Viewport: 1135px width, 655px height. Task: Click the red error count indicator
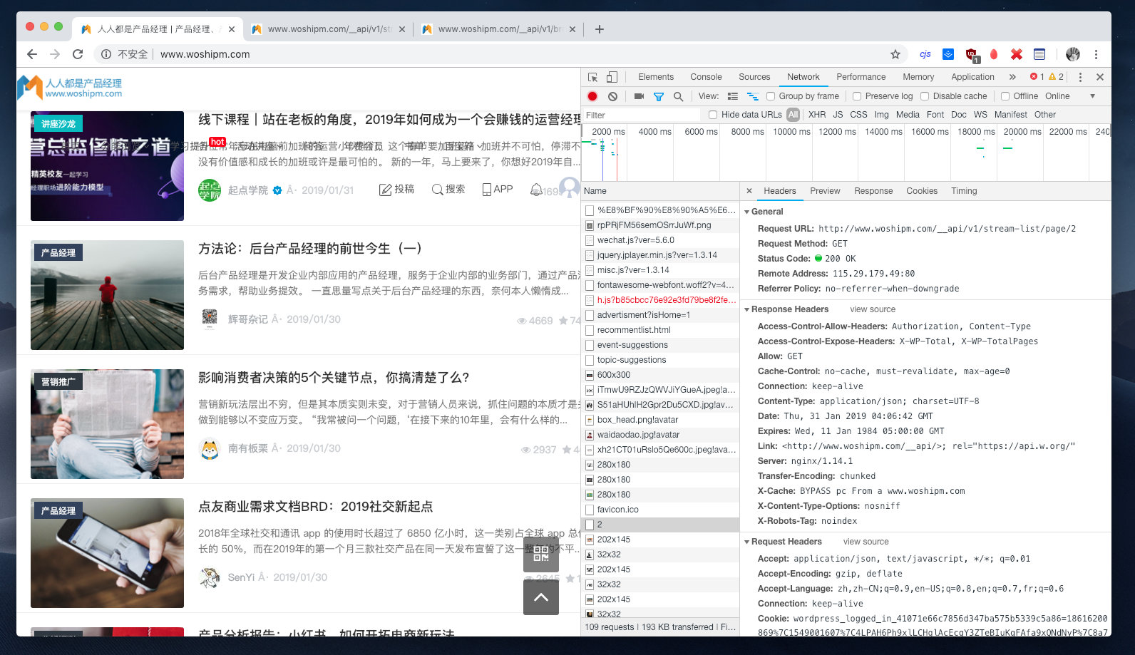[1037, 77]
